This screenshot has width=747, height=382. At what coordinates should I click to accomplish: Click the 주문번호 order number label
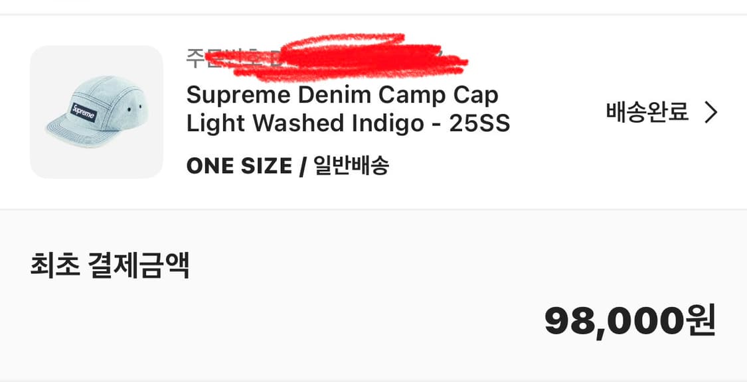pos(225,58)
